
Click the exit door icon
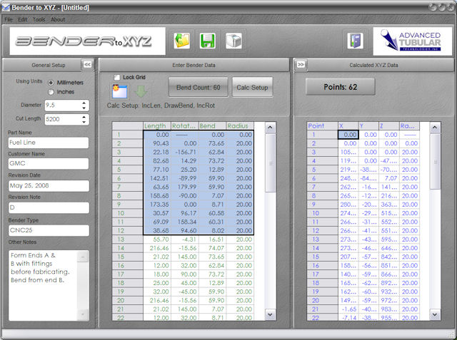(x=354, y=40)
